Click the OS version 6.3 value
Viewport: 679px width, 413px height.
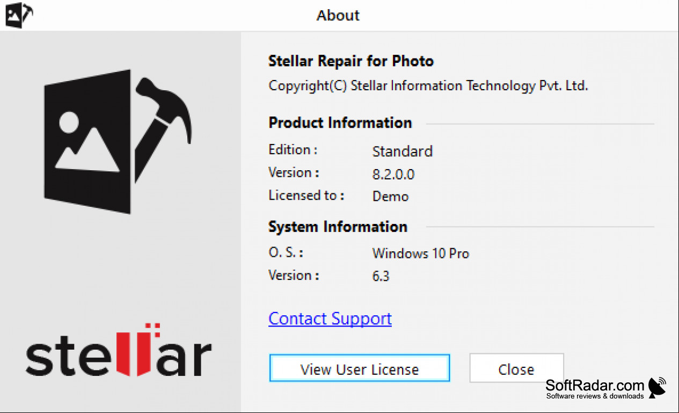[381, 277]
